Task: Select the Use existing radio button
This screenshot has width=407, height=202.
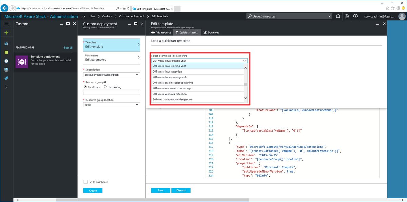Action: point(105,87)
